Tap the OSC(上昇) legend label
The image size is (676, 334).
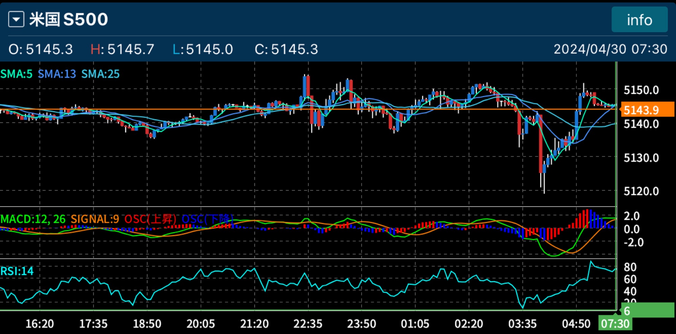150,219
